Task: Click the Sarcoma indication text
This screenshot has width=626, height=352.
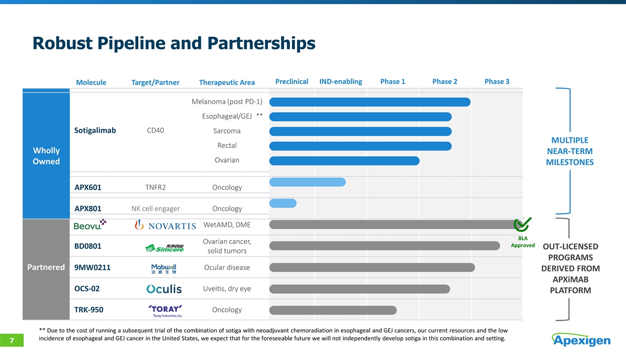Action: (227, 131)
